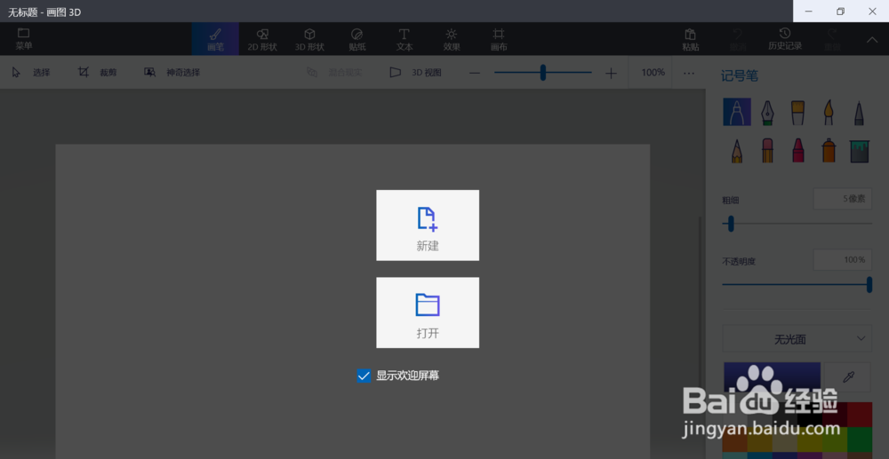Choose the red color swatch
The height and width of the screenshot is (459, 889).
[860, 415]
